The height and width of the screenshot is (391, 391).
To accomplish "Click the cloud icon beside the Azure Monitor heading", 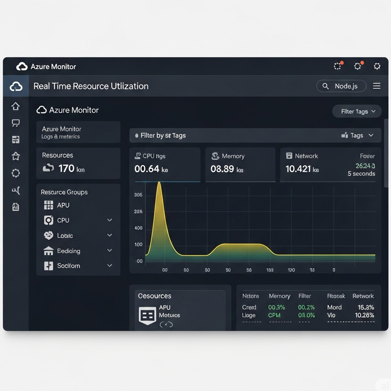I will pos(42,110).
